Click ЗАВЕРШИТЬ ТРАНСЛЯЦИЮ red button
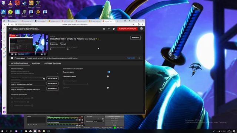The height and width of the screenshot is (133, 237). [x=127, y=29]
